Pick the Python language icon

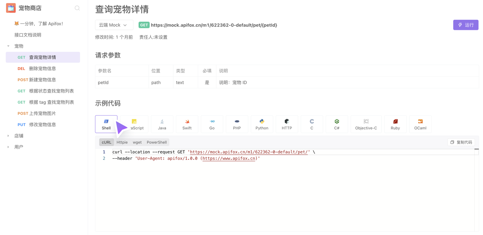tap(261, 124)
